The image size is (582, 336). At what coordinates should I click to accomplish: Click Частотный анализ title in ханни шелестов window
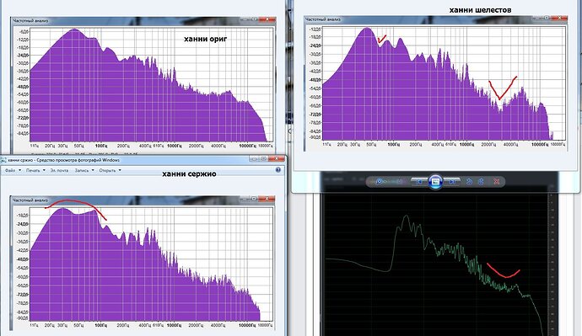(323, 19)
